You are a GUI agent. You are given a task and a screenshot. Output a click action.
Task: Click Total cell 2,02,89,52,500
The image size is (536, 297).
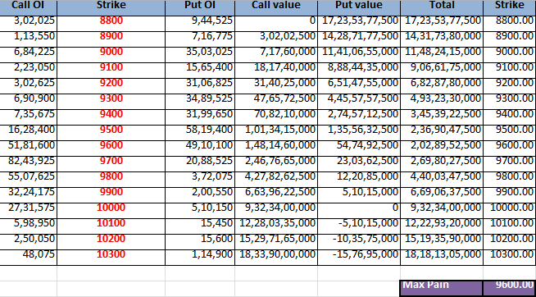pyautogui.click(x=442, y=145)
